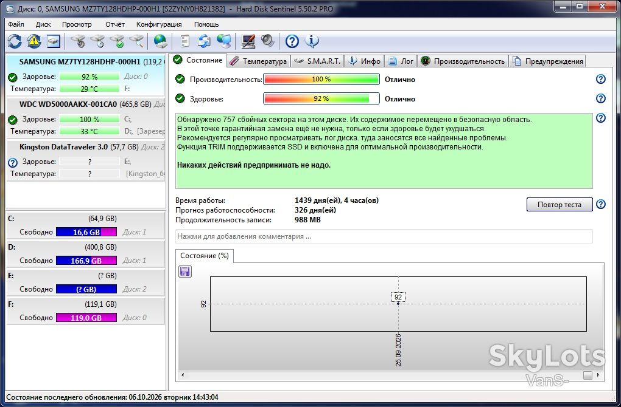Click the blue-framed disk toolbar icon
This screenshot has width=621, height=407.
pos(54,41)
